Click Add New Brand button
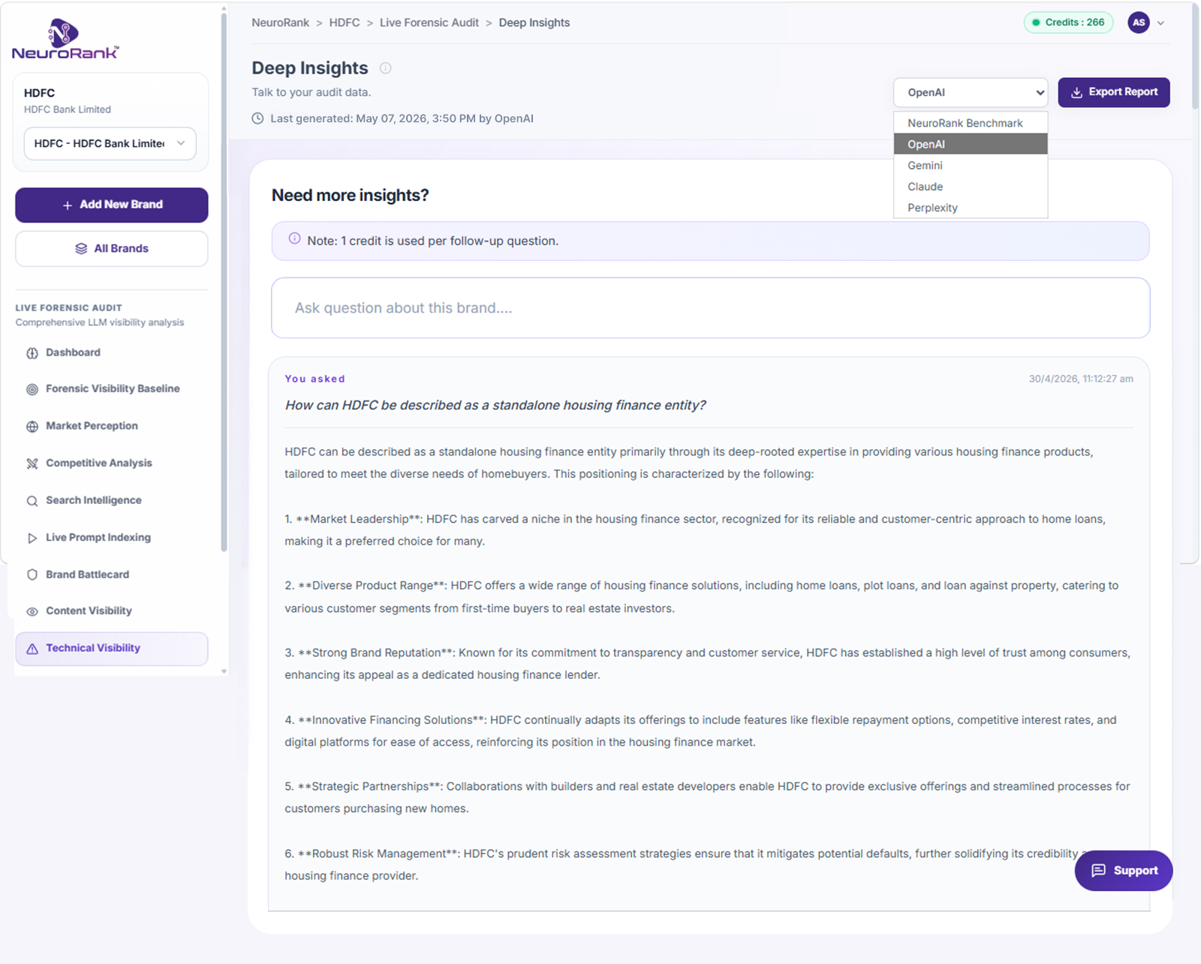Image resolution: width=1201 pixels, height=964 pixels. (111, 205)
